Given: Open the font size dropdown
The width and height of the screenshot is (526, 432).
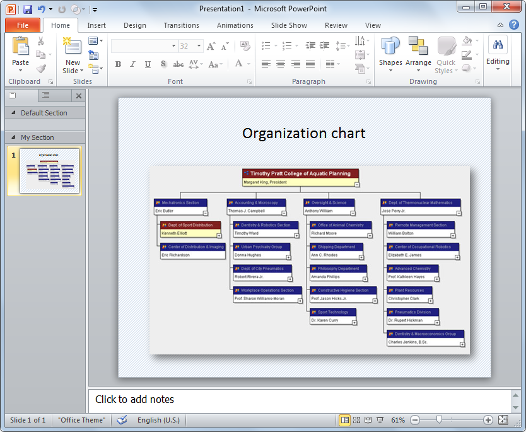Looking at the screenshot, I should pos(199,45).
